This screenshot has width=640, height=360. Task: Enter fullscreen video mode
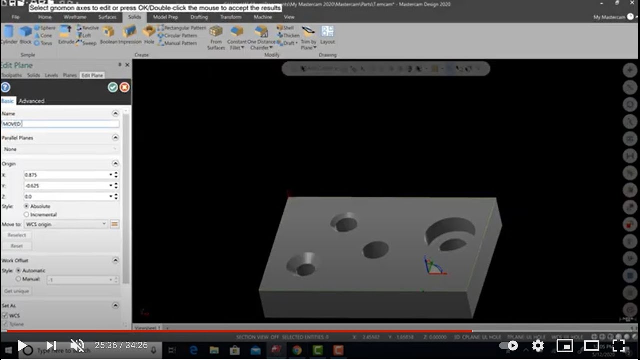pos(618,345)
